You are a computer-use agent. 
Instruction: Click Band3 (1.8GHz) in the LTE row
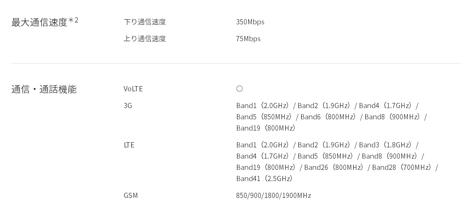tap(386, 145)
